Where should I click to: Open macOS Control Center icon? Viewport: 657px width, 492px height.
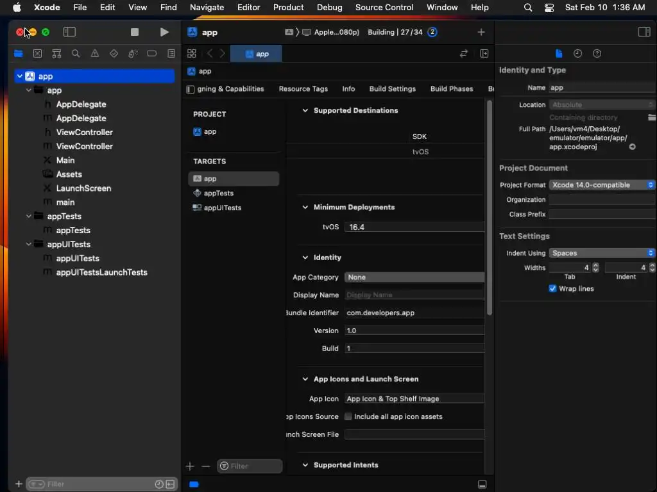click(x=549, y=8)
